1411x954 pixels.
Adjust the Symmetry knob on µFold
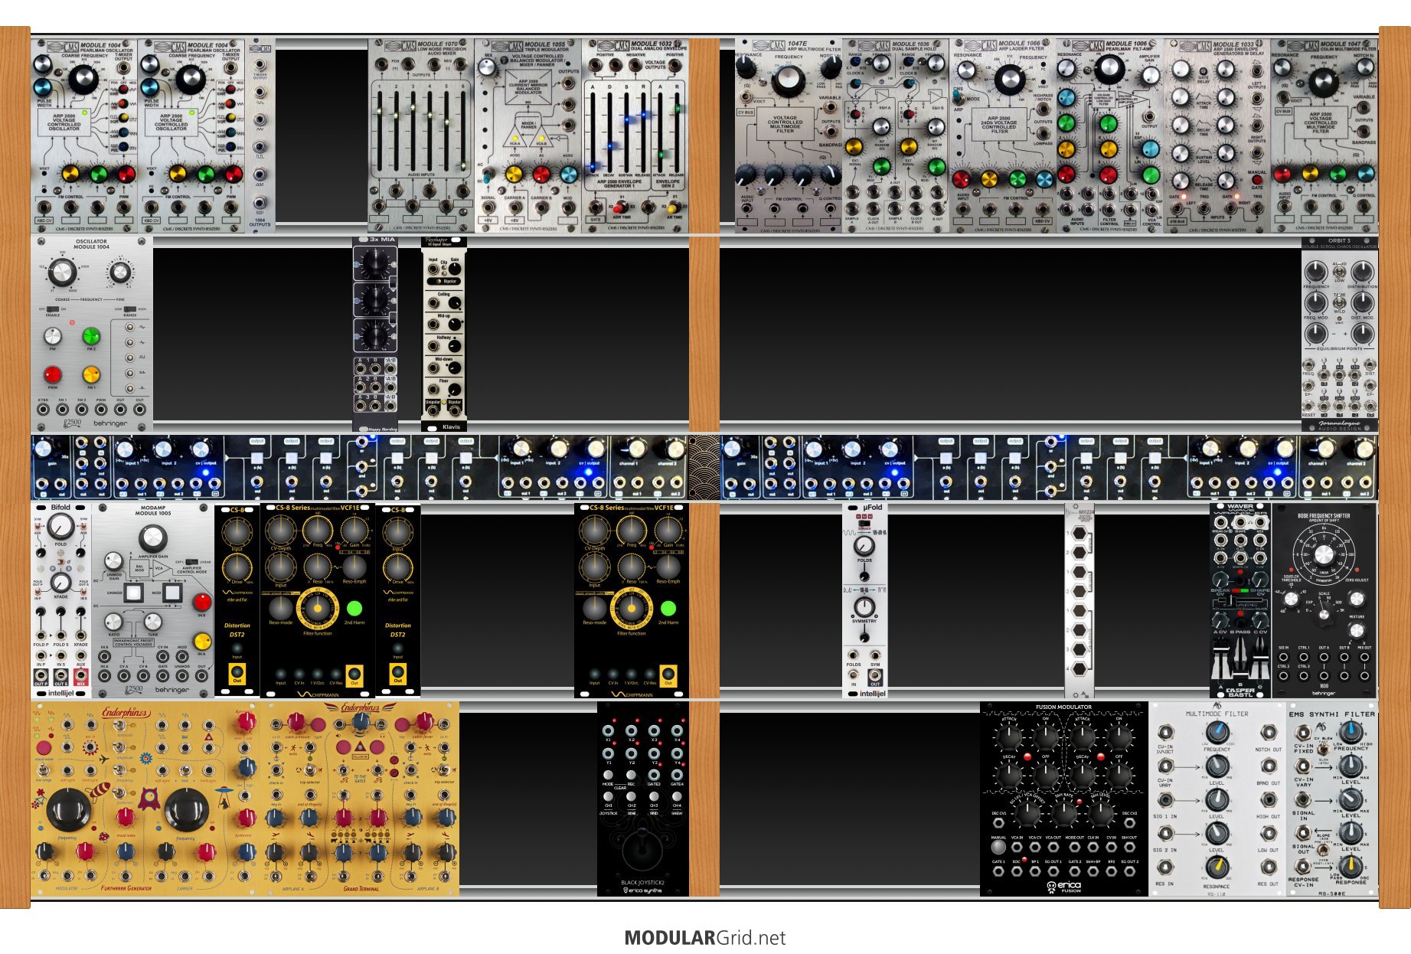click(x=864, y=606)
